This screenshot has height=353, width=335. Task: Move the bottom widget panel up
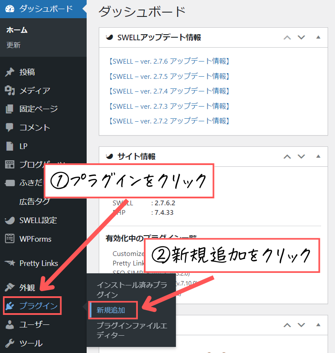tap(287, 325)
